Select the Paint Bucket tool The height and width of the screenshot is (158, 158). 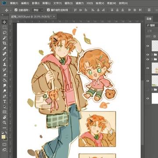(x=4, y=80)
